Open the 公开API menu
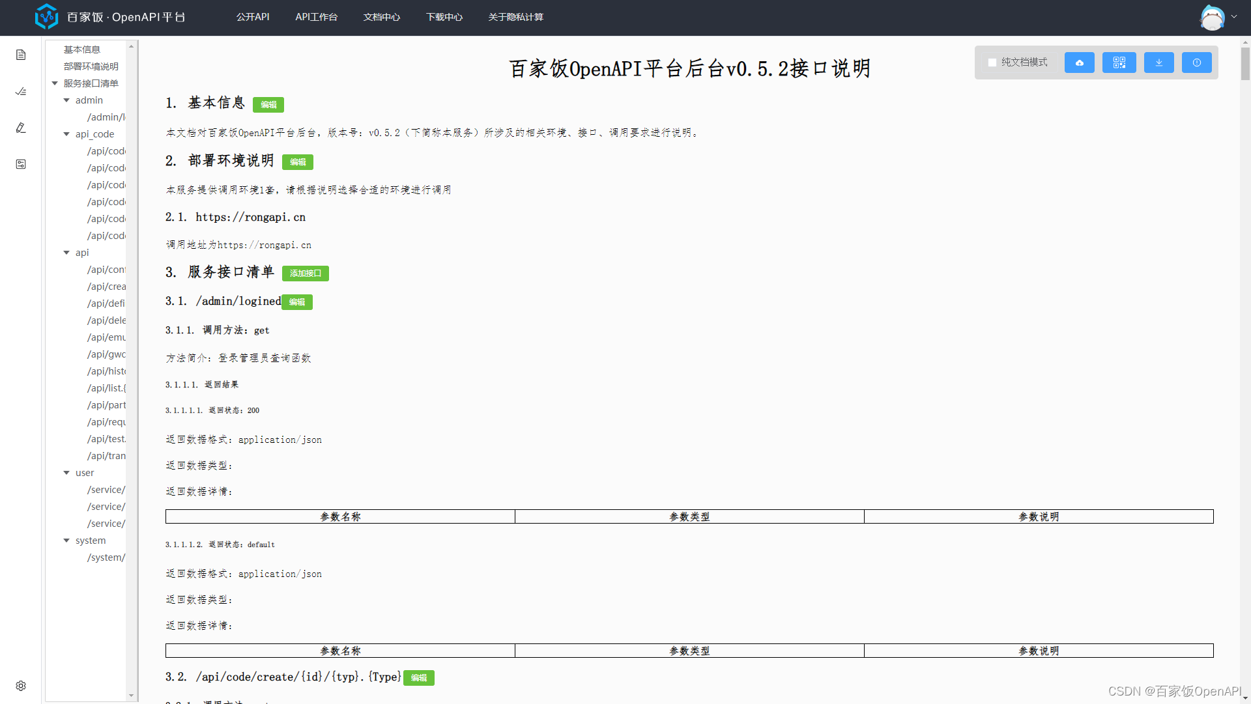Viewport: 1251px width, 704px height. (253, 17)
